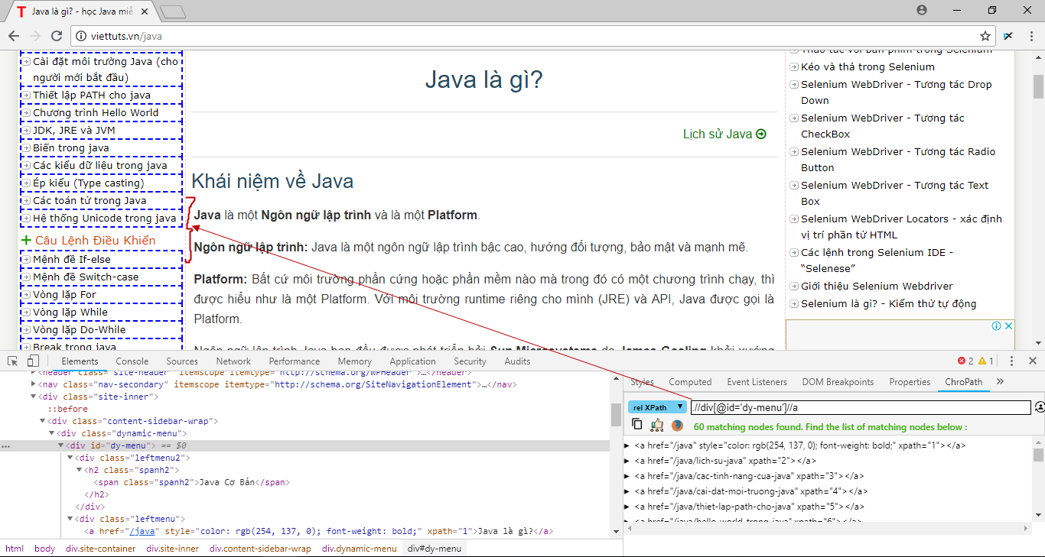Open the Biến trong java menu link
Screen dimensions: 1045x557
(70, 148)
